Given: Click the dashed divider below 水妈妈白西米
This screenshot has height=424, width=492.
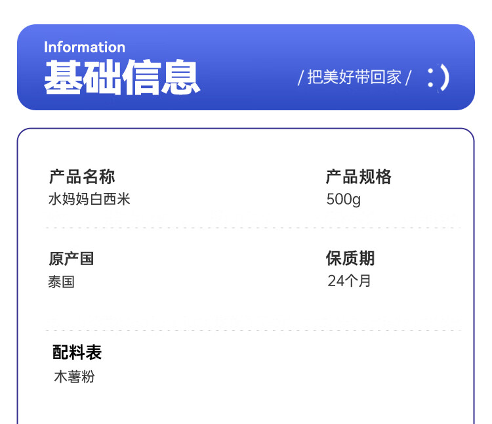Looking at the screenshot, I should click(253, 228).
